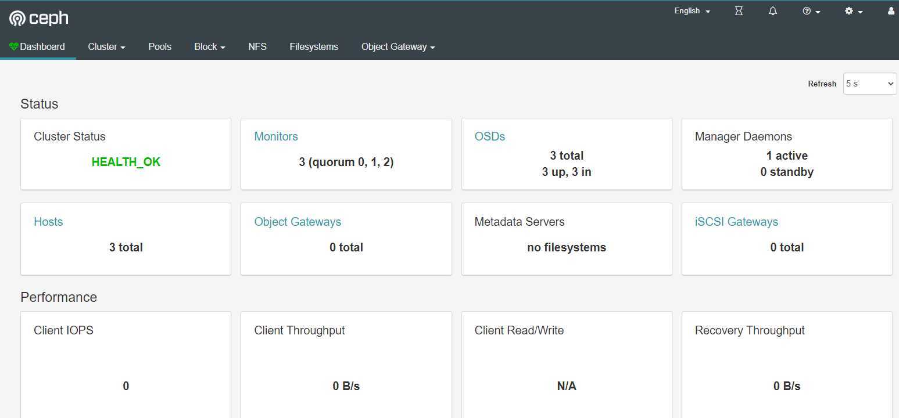Open the English language dropdown
This screenshot has width=899, height=418.
pyautogui.click(x=692, y=11)
